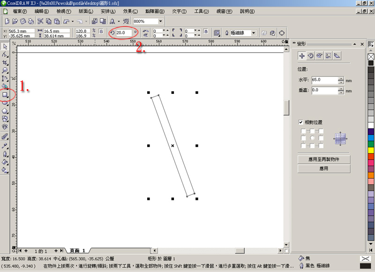Open the 檢視(V) menu
The image size is (375, 272).
coord(64,11)
